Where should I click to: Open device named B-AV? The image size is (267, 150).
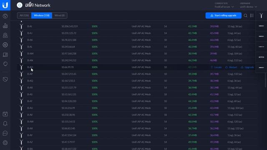(x=30, y=115)
